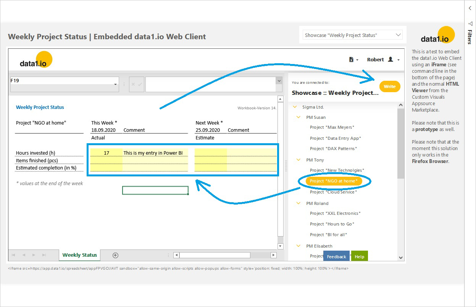Expand the formula bar dropdown arrow
The image size is (476, 307).
278,81
